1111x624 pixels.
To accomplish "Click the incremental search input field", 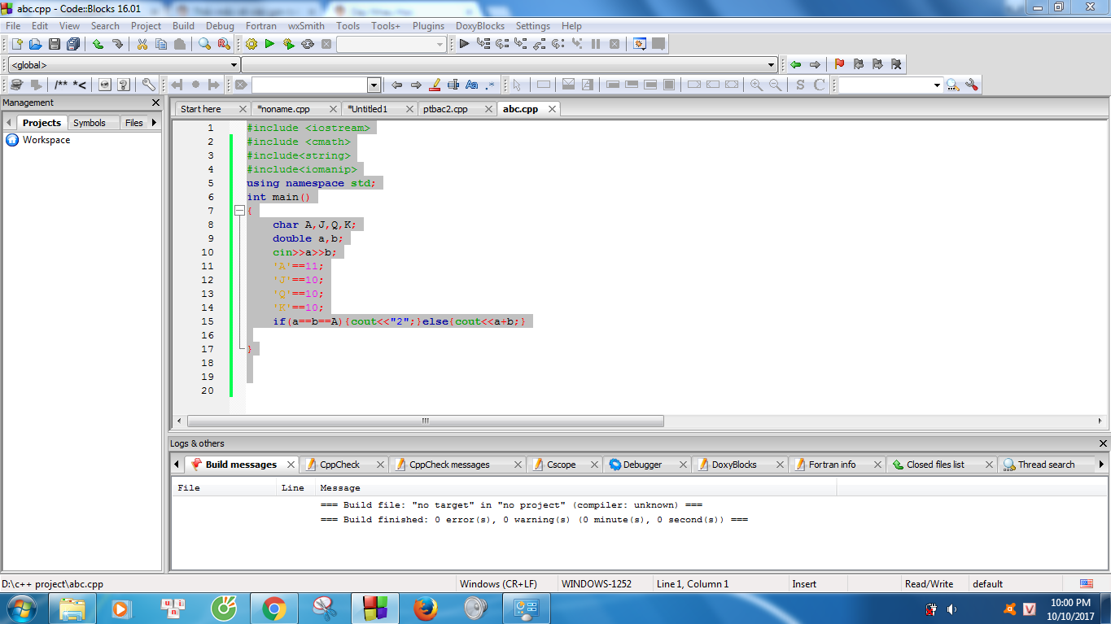I will coord(309,85).
